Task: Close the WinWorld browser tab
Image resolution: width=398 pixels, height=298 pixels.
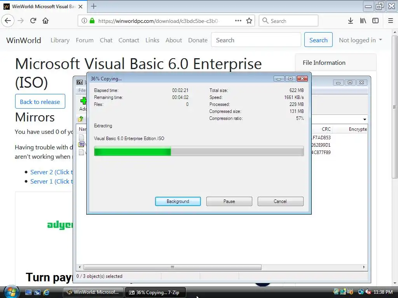Action: pyautogui.click(x=80, y=7)
